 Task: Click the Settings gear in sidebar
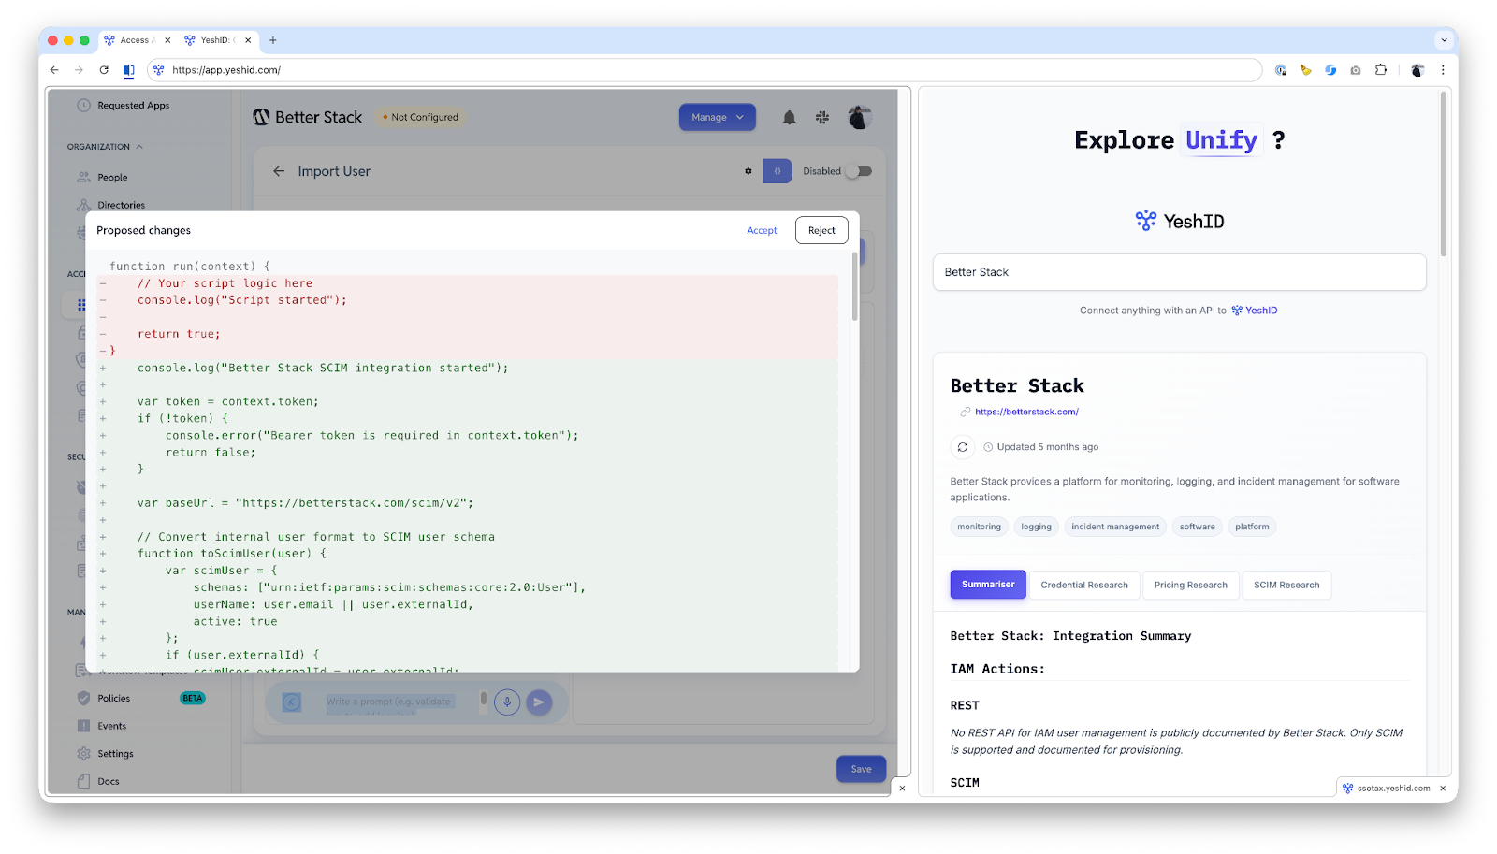(x=83, y=754)
